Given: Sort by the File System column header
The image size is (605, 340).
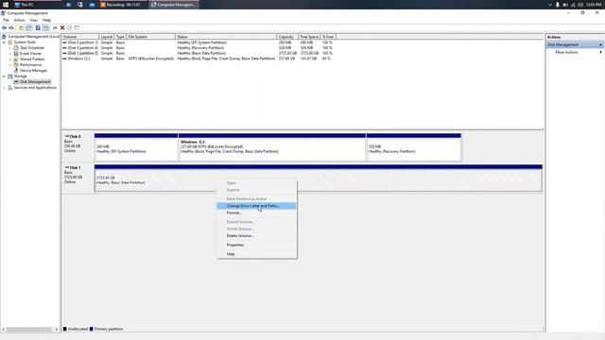Looking at the screenshot, I should pyautogui.click(x=151, y=37).
